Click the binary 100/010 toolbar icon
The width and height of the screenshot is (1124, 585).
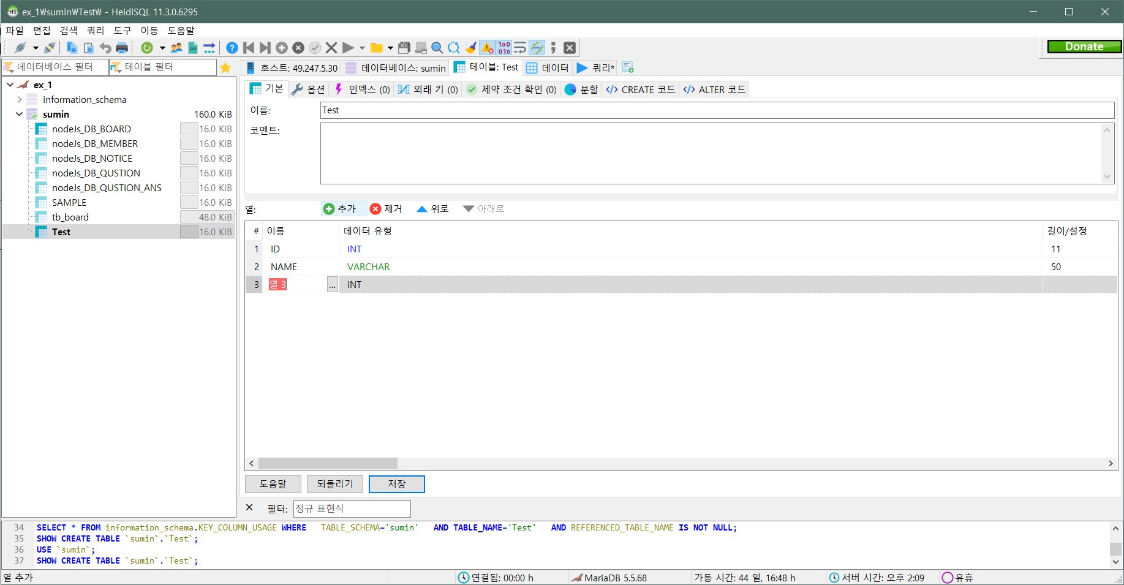click(504, 48)
